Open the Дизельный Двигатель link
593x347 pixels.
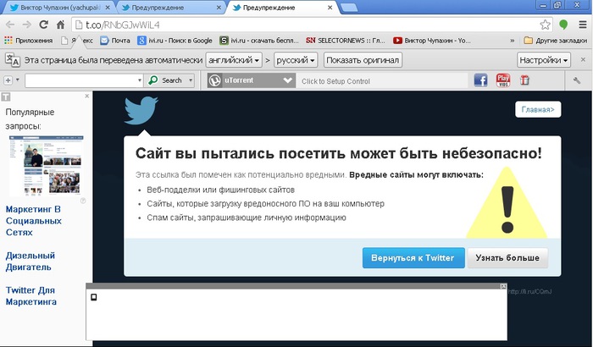[30, 262]
